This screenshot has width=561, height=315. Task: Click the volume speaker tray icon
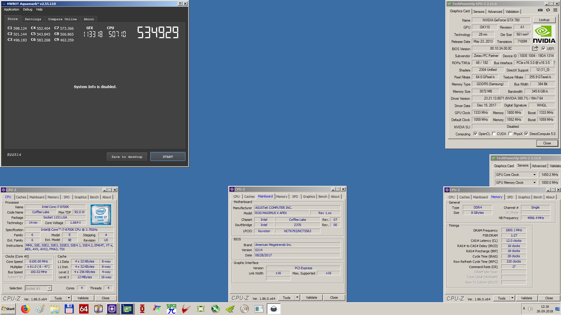[530, 309]
